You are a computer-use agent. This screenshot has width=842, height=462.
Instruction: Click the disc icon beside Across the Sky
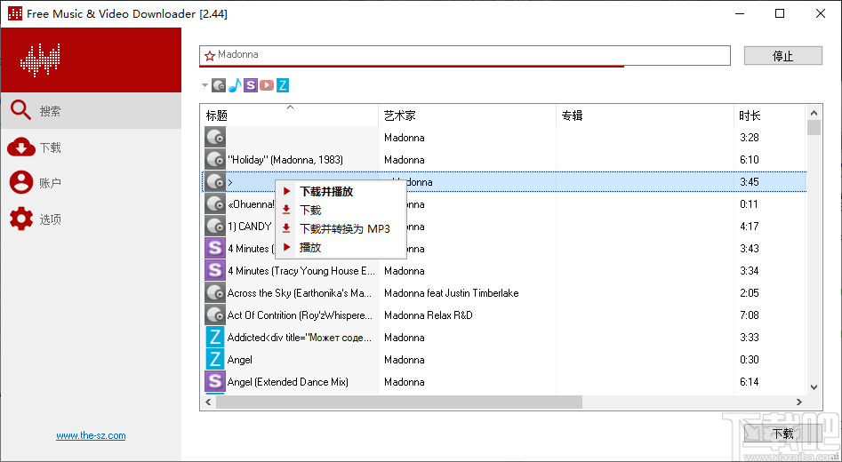(215, 293)
